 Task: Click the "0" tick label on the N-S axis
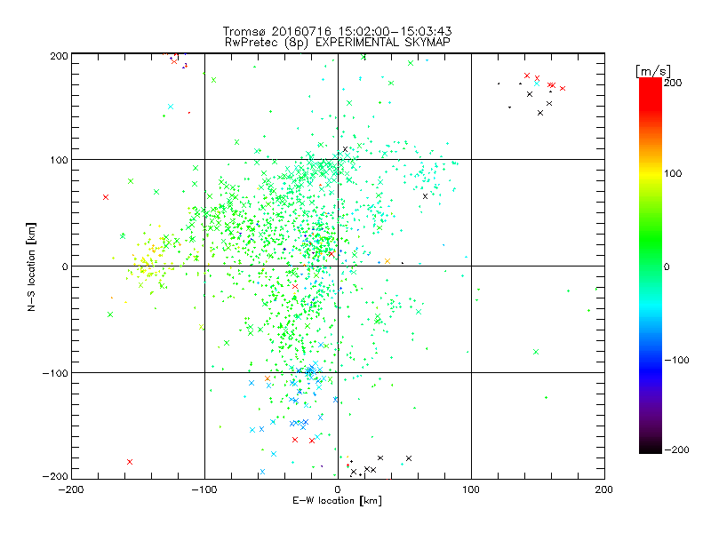click(65, 266)
